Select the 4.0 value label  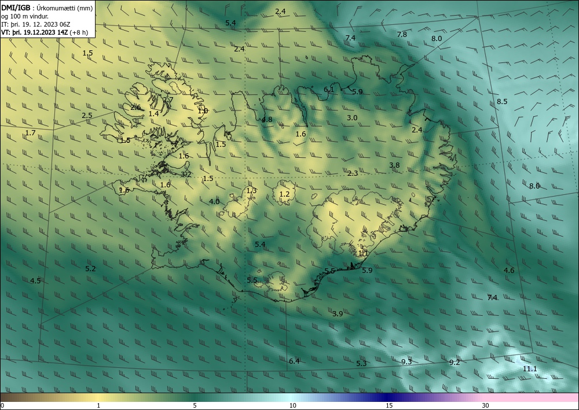(x=214, y=201)
